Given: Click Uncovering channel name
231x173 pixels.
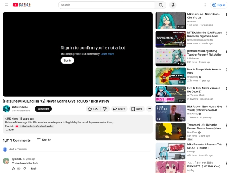Looking at the screenshot, I should (192, 77).
